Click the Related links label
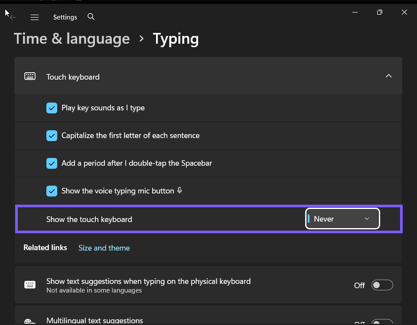417x325 pixels. (x=45, y=248)
